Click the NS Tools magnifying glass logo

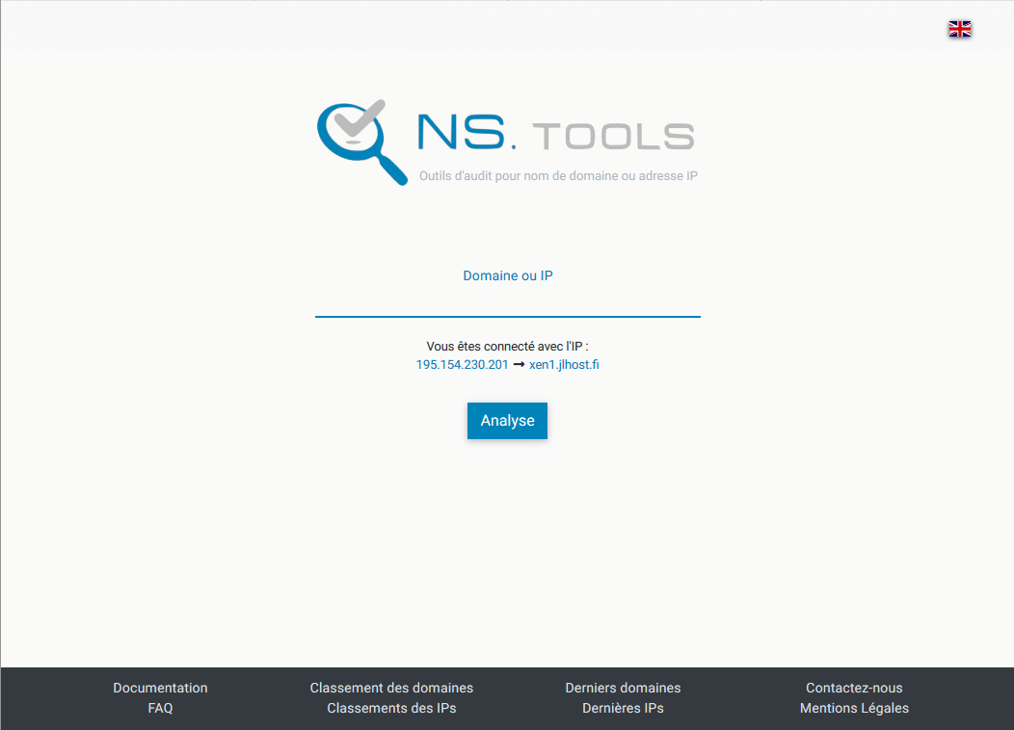tap(362, 143)
